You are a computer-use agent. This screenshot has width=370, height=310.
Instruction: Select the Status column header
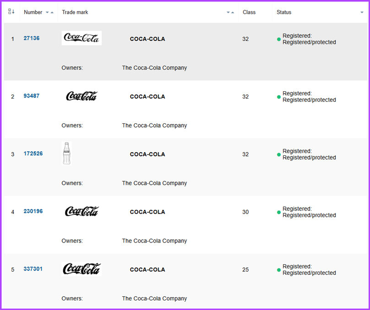tap(283, 12)
